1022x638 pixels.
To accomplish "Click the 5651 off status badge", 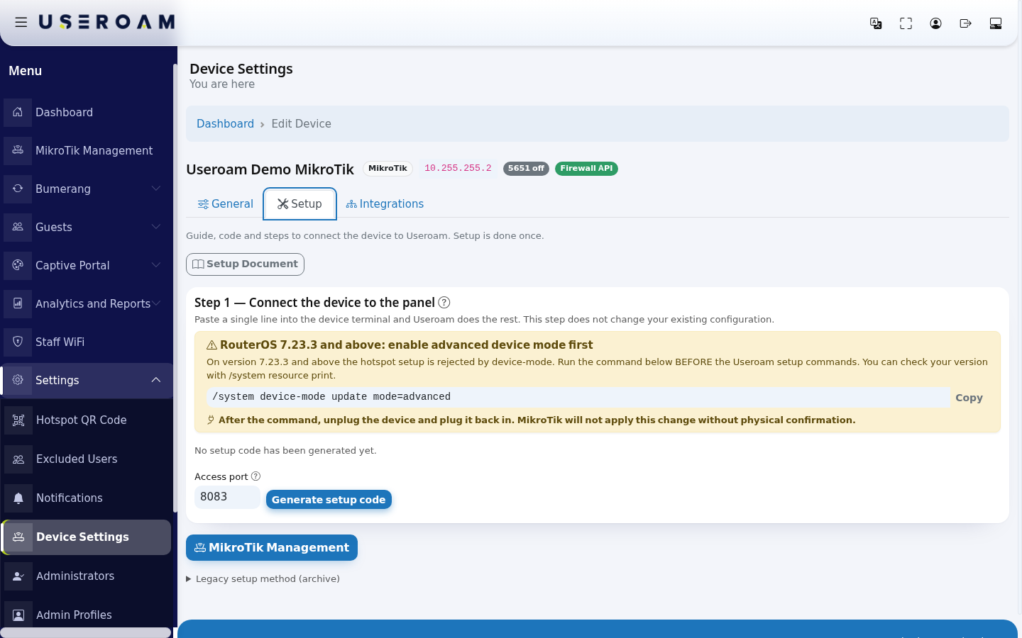I will tap(526, 169).
